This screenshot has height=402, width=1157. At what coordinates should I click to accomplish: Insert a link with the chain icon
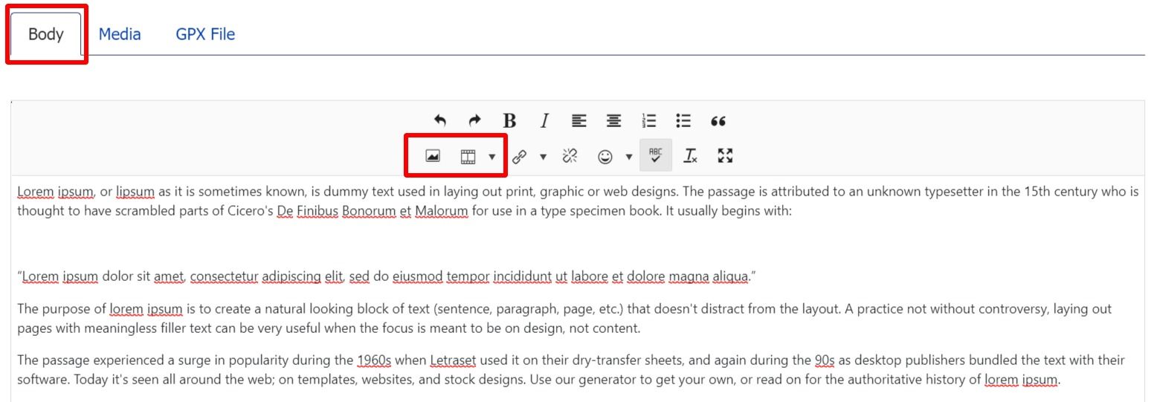point(519,156)
